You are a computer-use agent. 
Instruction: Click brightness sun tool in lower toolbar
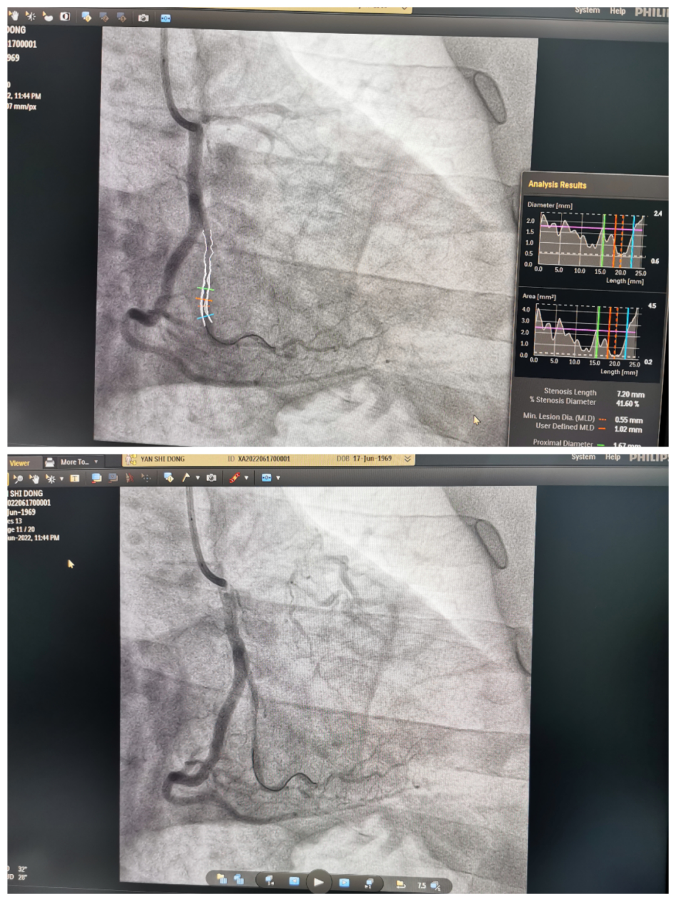point(50,479)
